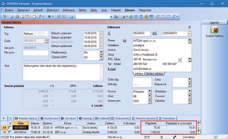
Task: Tick the checkbox for invoice 180100016
Action: (x=10, y=132)
